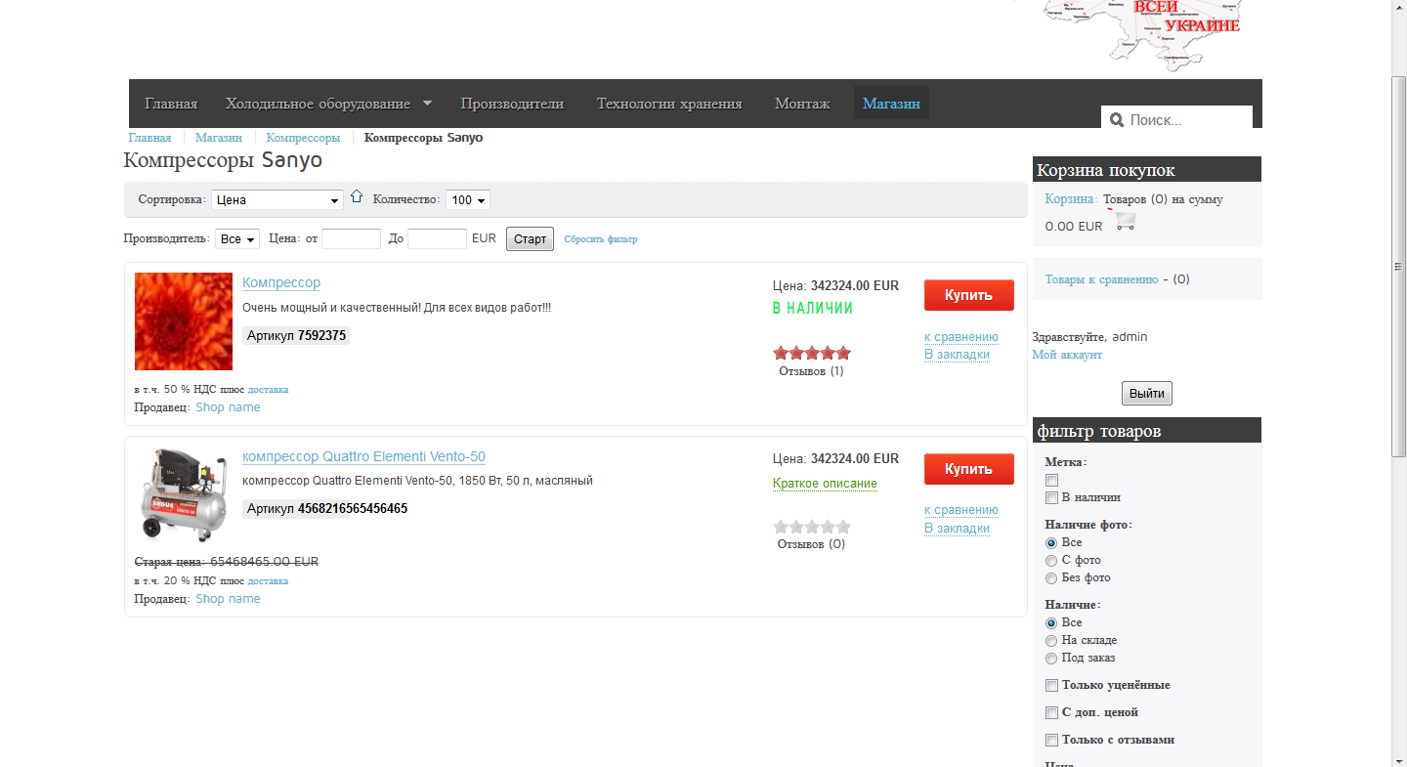Select 'С фото' radio option
Screen dimensions: 1407x767
pyautogui.click(x=1051, y=560)
